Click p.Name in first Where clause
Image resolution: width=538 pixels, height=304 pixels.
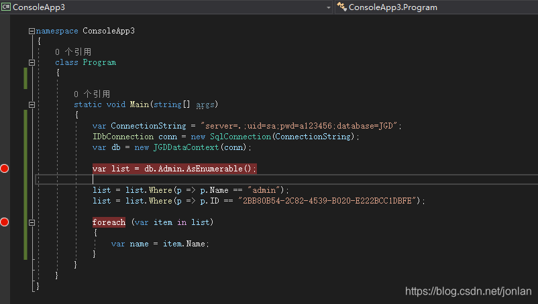(215, 190)
